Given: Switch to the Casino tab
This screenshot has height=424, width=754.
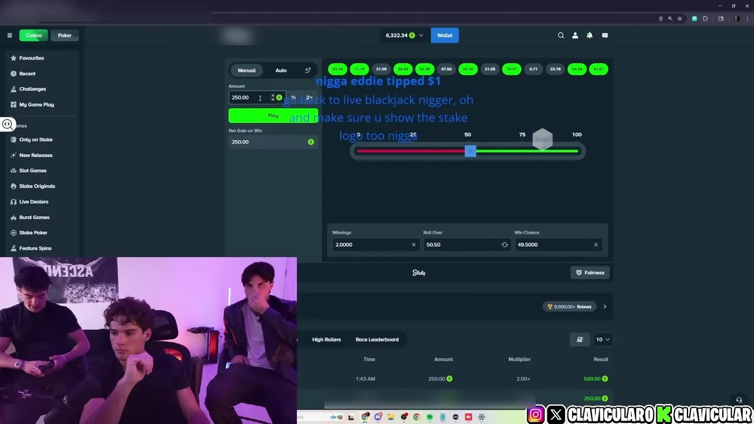Looking at the screenshot, I should pyautogui.click(x=34, y=35).
